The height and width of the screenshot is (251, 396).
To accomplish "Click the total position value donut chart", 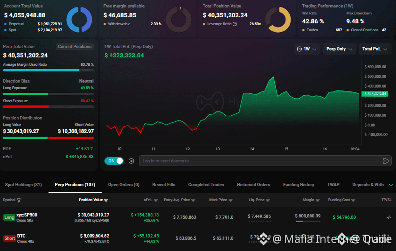I will (x=278, y=20).
